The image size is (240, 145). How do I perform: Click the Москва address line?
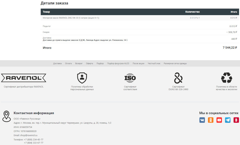tap(62, 123)
